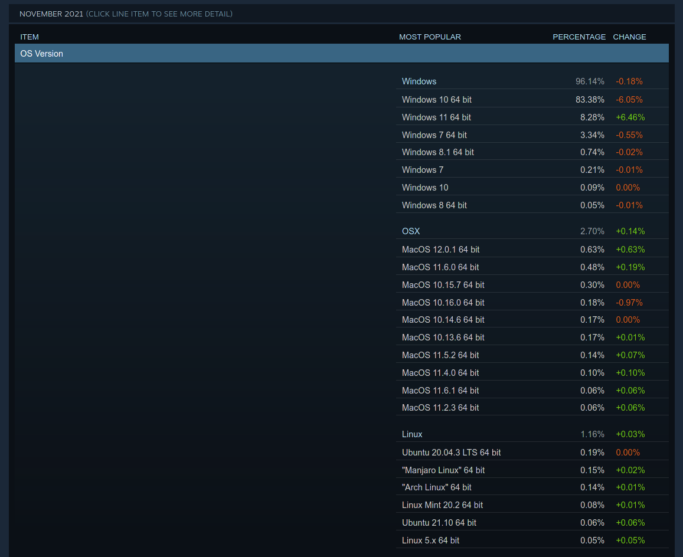Click the +6.46% change value
Viewport: 683px width, 557px height.
[x=630, y=117]
